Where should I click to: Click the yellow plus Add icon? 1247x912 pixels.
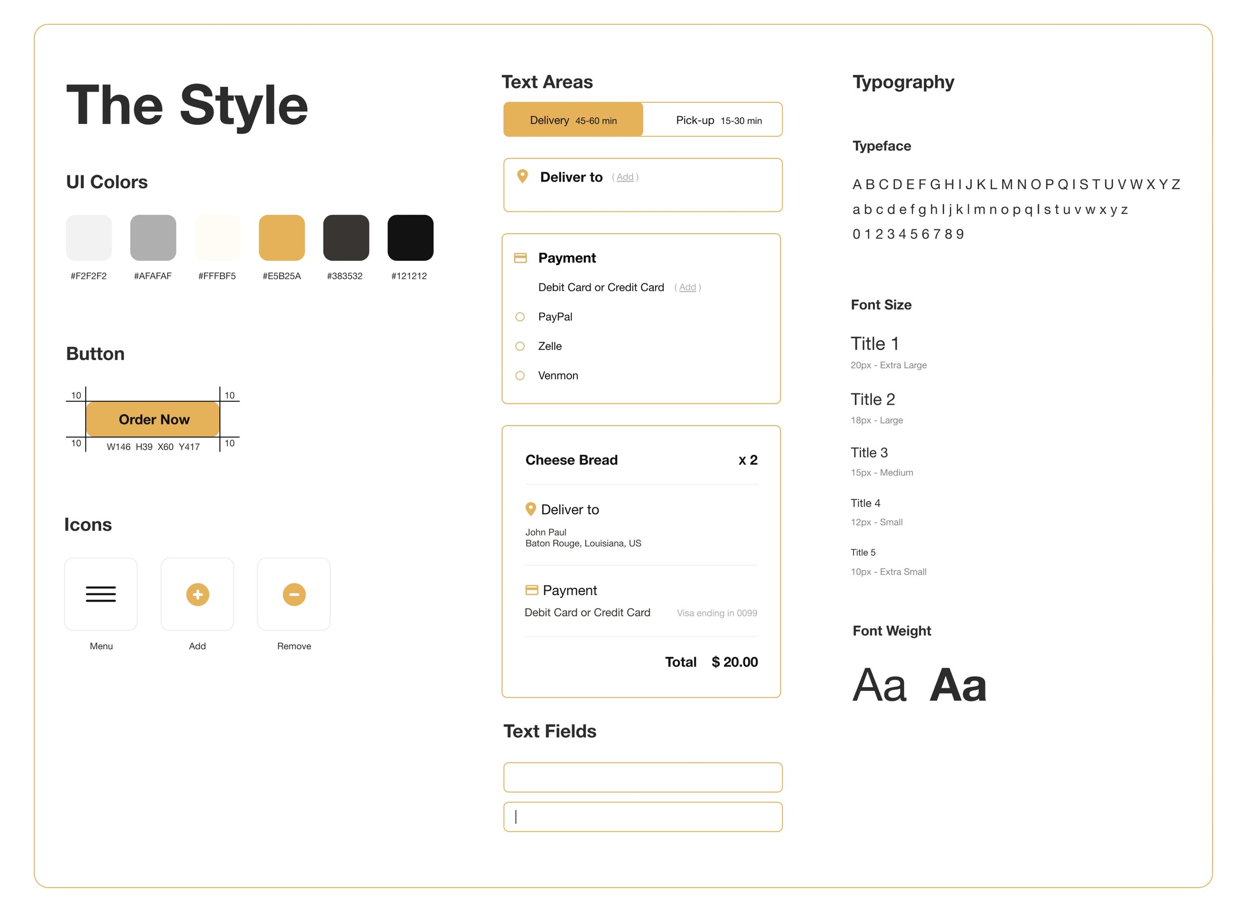click(197, 594)
